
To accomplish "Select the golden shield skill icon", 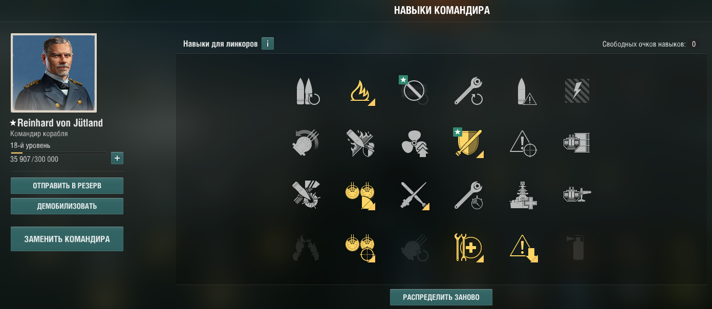I will [x=469, y=144].
